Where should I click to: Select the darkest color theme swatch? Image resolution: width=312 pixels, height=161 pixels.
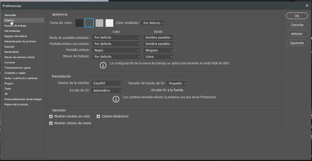coord(79,23)
